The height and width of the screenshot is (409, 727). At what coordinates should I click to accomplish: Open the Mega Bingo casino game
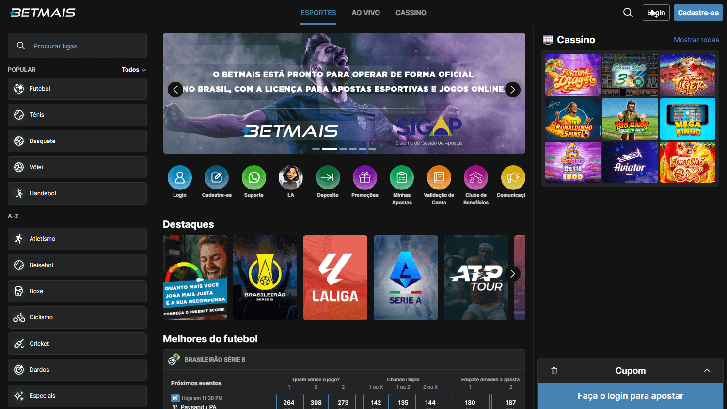coord(688,119)
